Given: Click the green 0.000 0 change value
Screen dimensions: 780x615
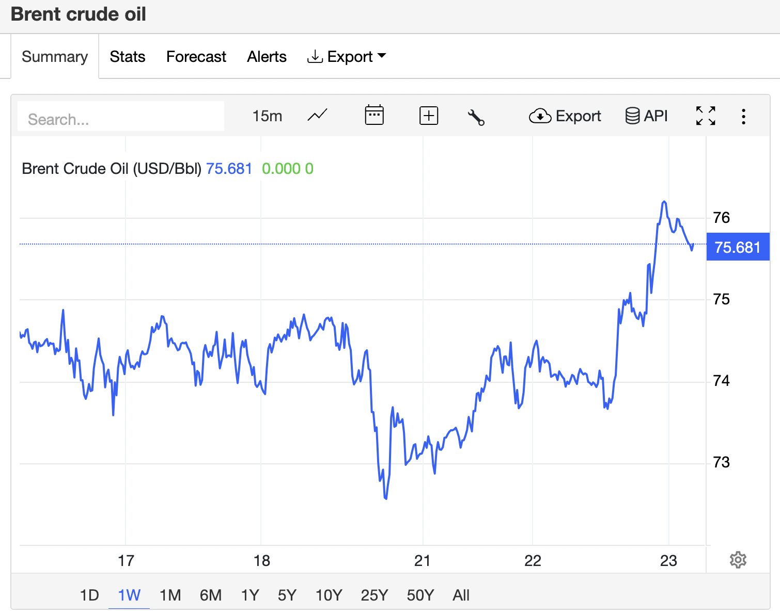Looking at the screenshot, I should tap(288, 169).
